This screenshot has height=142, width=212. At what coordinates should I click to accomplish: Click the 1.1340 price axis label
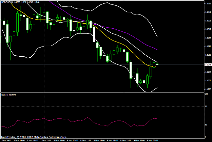coord(208,12)
